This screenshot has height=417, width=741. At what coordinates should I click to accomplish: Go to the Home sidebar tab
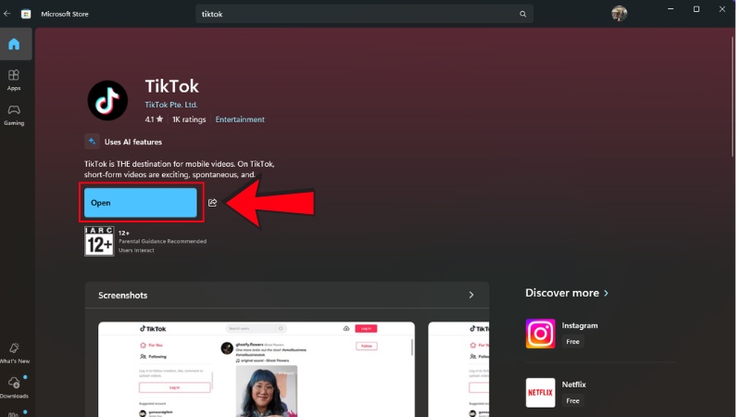coord(14,44)
